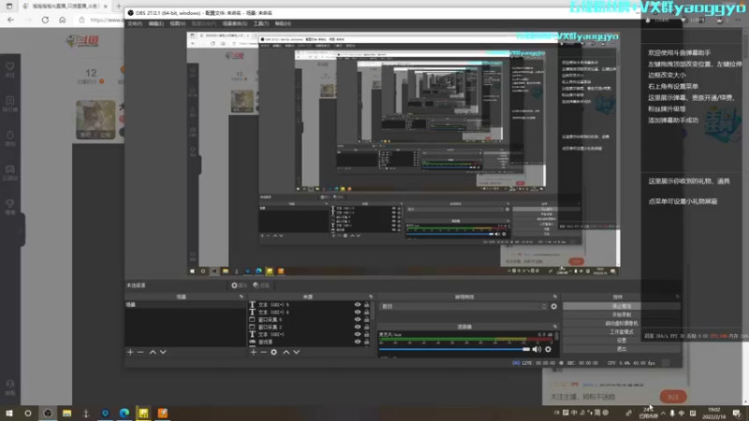Add a new scene with the plus icon

tap(130, 353)
